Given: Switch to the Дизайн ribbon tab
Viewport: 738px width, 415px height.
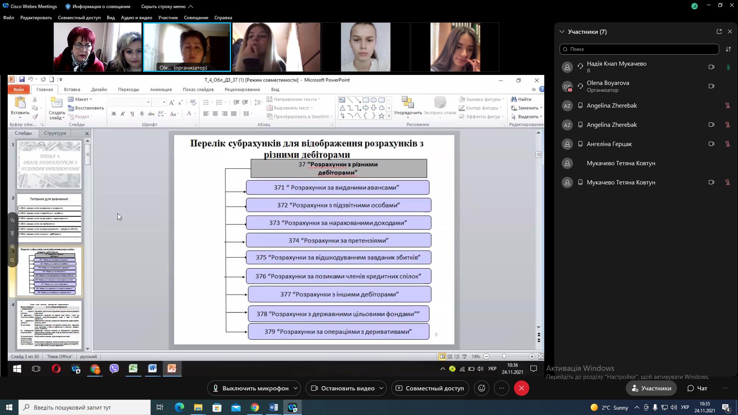Looking at the screenshot, I should 99,90.
